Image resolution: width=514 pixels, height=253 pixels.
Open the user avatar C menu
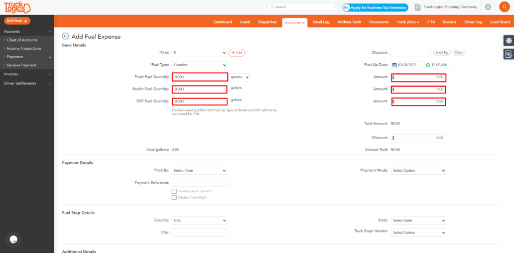tap(504, 7)
